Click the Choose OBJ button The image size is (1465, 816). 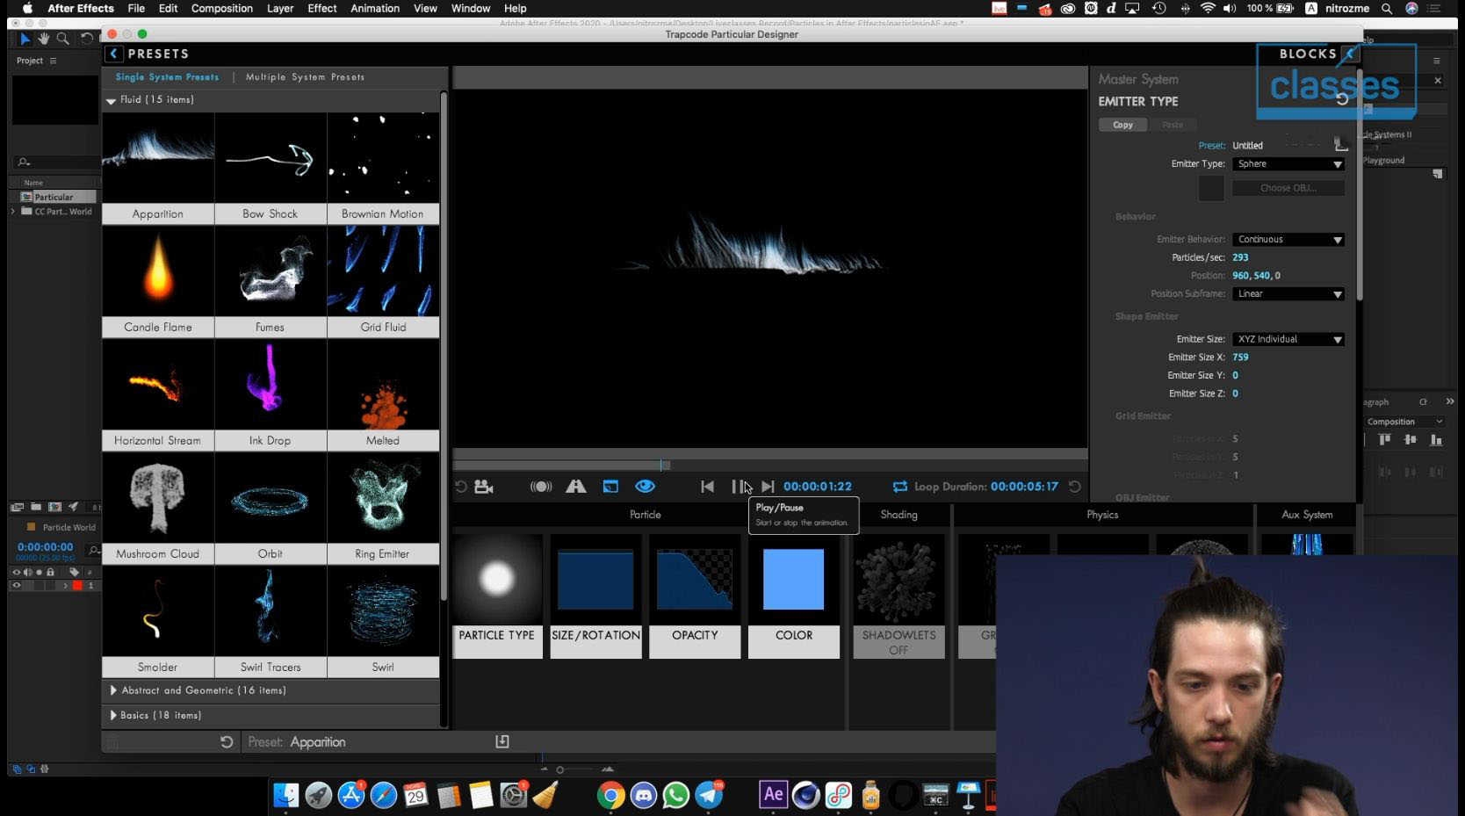click(1288, 188)
